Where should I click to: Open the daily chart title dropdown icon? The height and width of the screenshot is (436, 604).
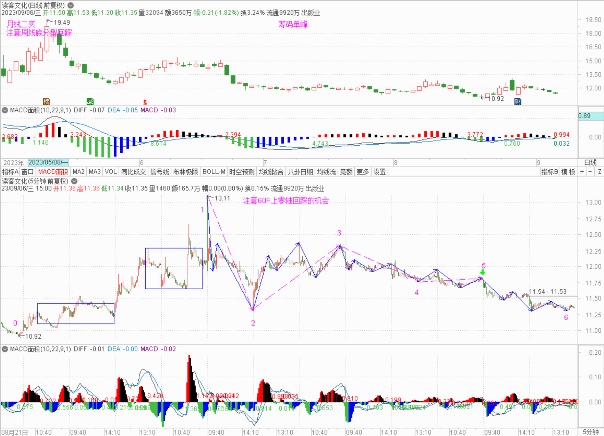pyautogui.click(x=71, y=5)
